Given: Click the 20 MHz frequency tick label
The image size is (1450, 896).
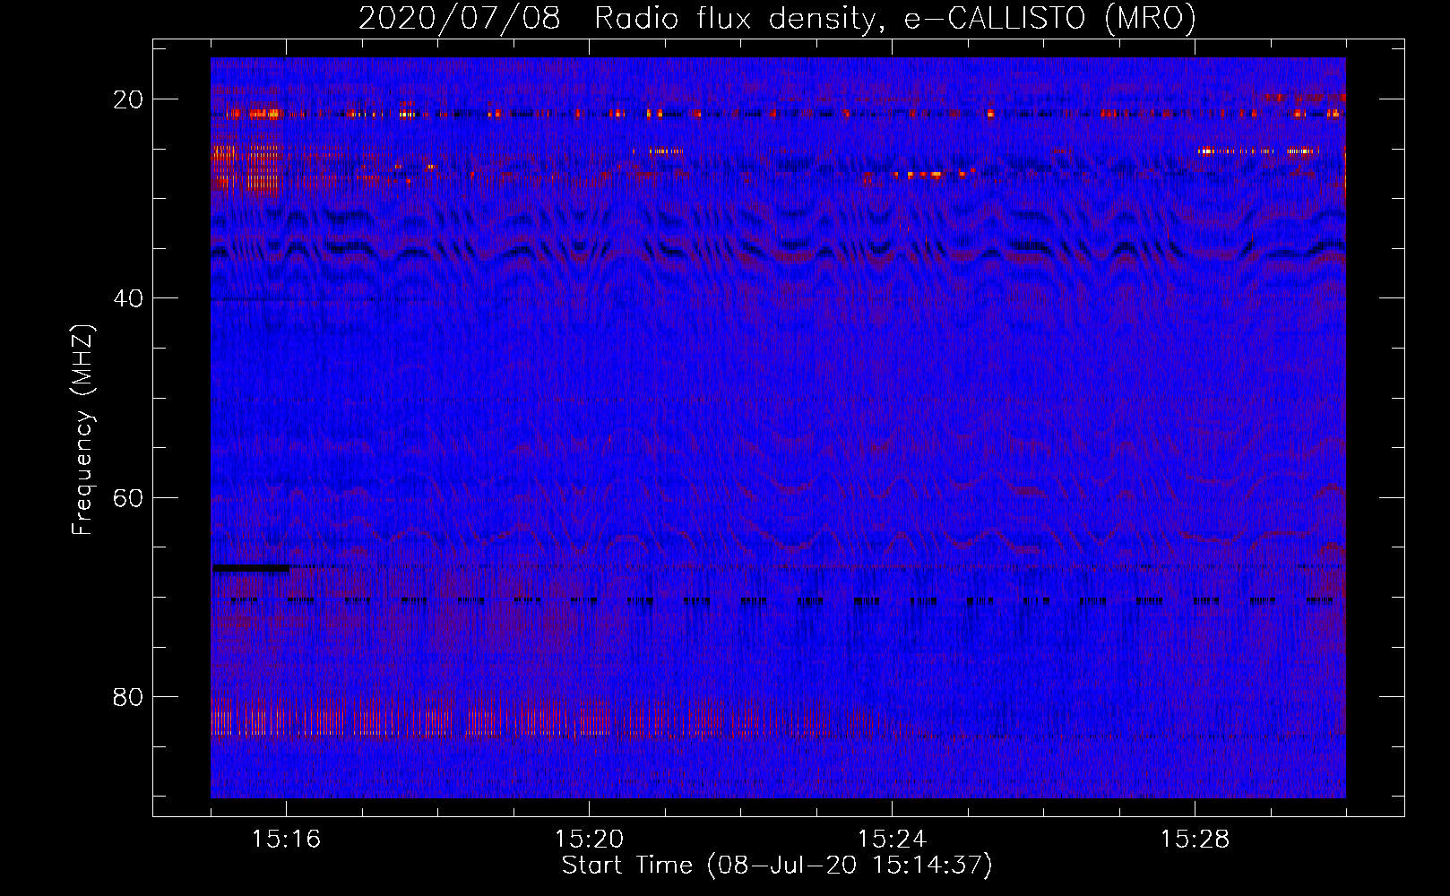Looking at the screenshot, I should click(128, 99).
